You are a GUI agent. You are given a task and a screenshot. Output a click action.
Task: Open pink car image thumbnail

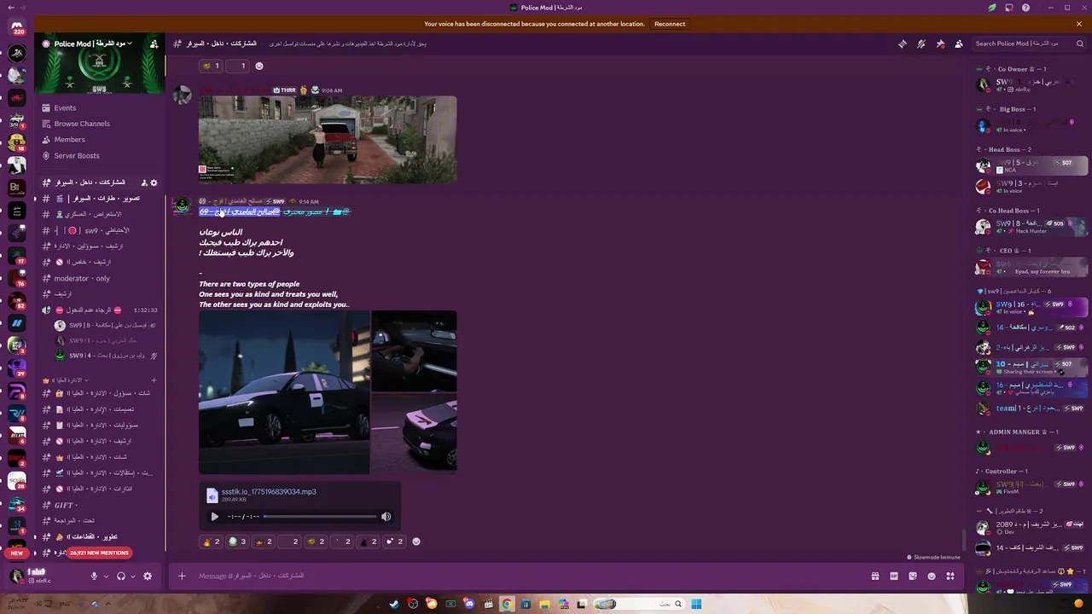415,433
